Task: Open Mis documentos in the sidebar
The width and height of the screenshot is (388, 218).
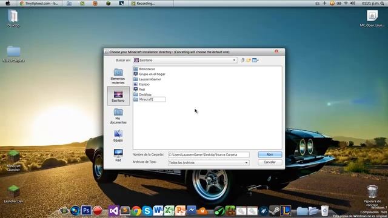Action: [x=118, y=116]
